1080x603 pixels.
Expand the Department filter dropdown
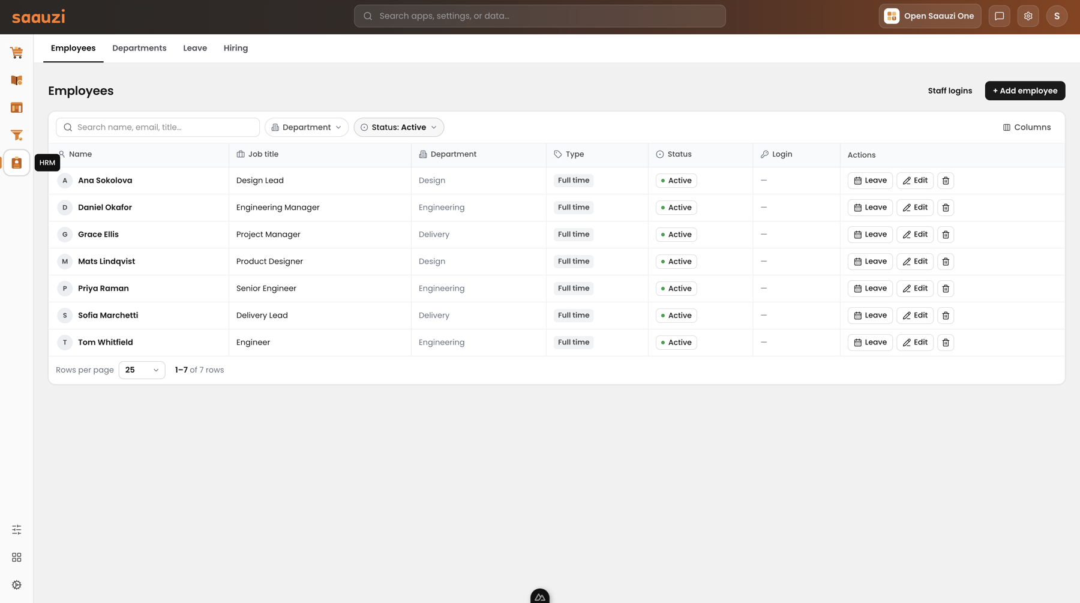point(307,127)
